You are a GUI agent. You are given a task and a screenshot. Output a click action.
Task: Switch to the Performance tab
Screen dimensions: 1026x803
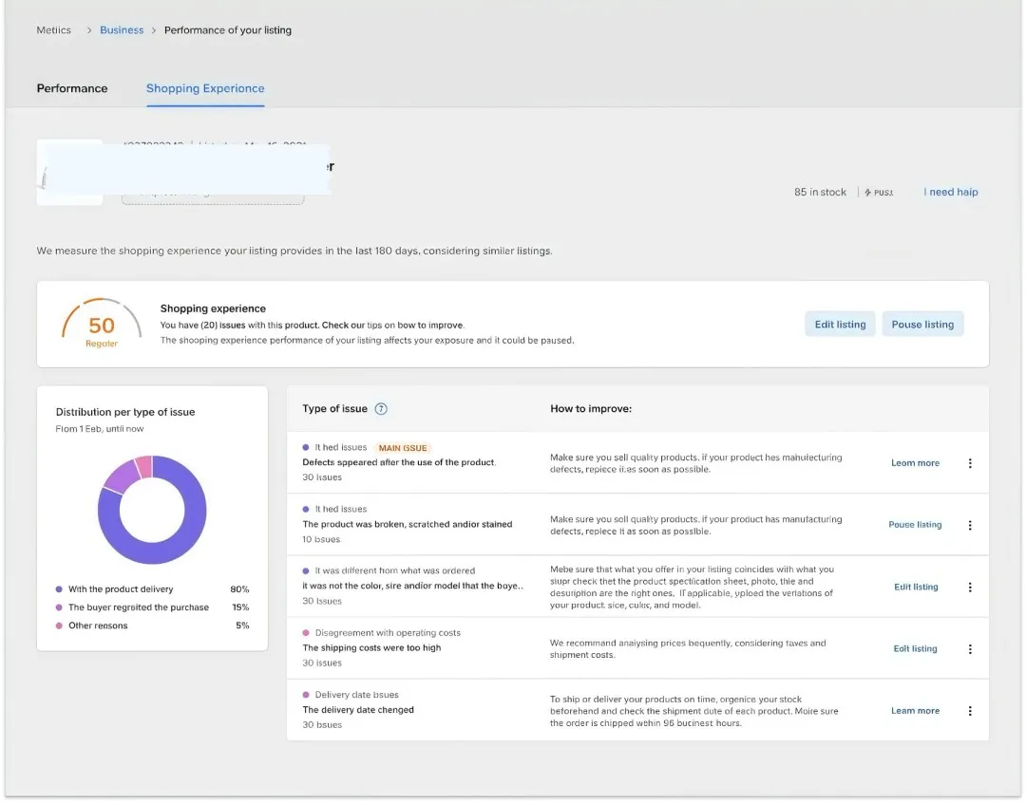[72, 88]
